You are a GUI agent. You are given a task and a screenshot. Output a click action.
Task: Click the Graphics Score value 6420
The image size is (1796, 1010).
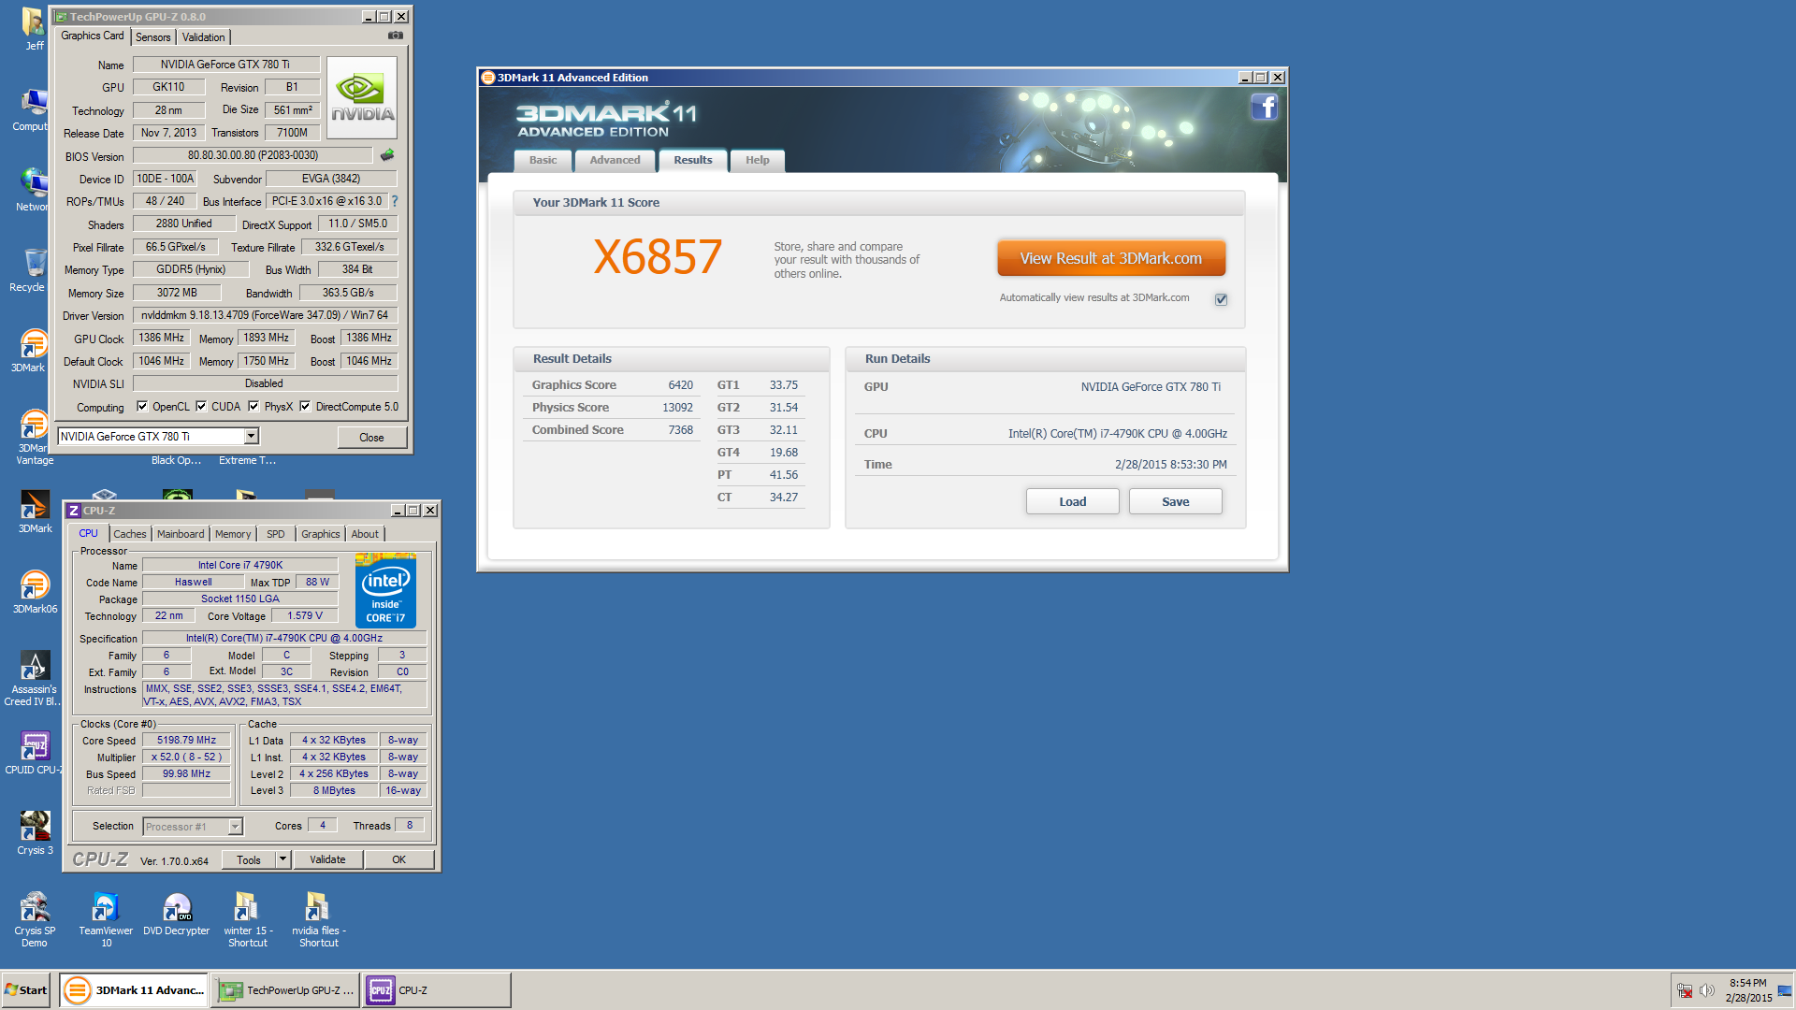[x=680, y=385]
